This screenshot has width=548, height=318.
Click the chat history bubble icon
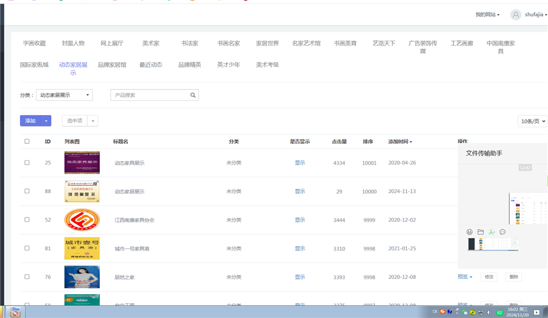[x=502, y=232]
